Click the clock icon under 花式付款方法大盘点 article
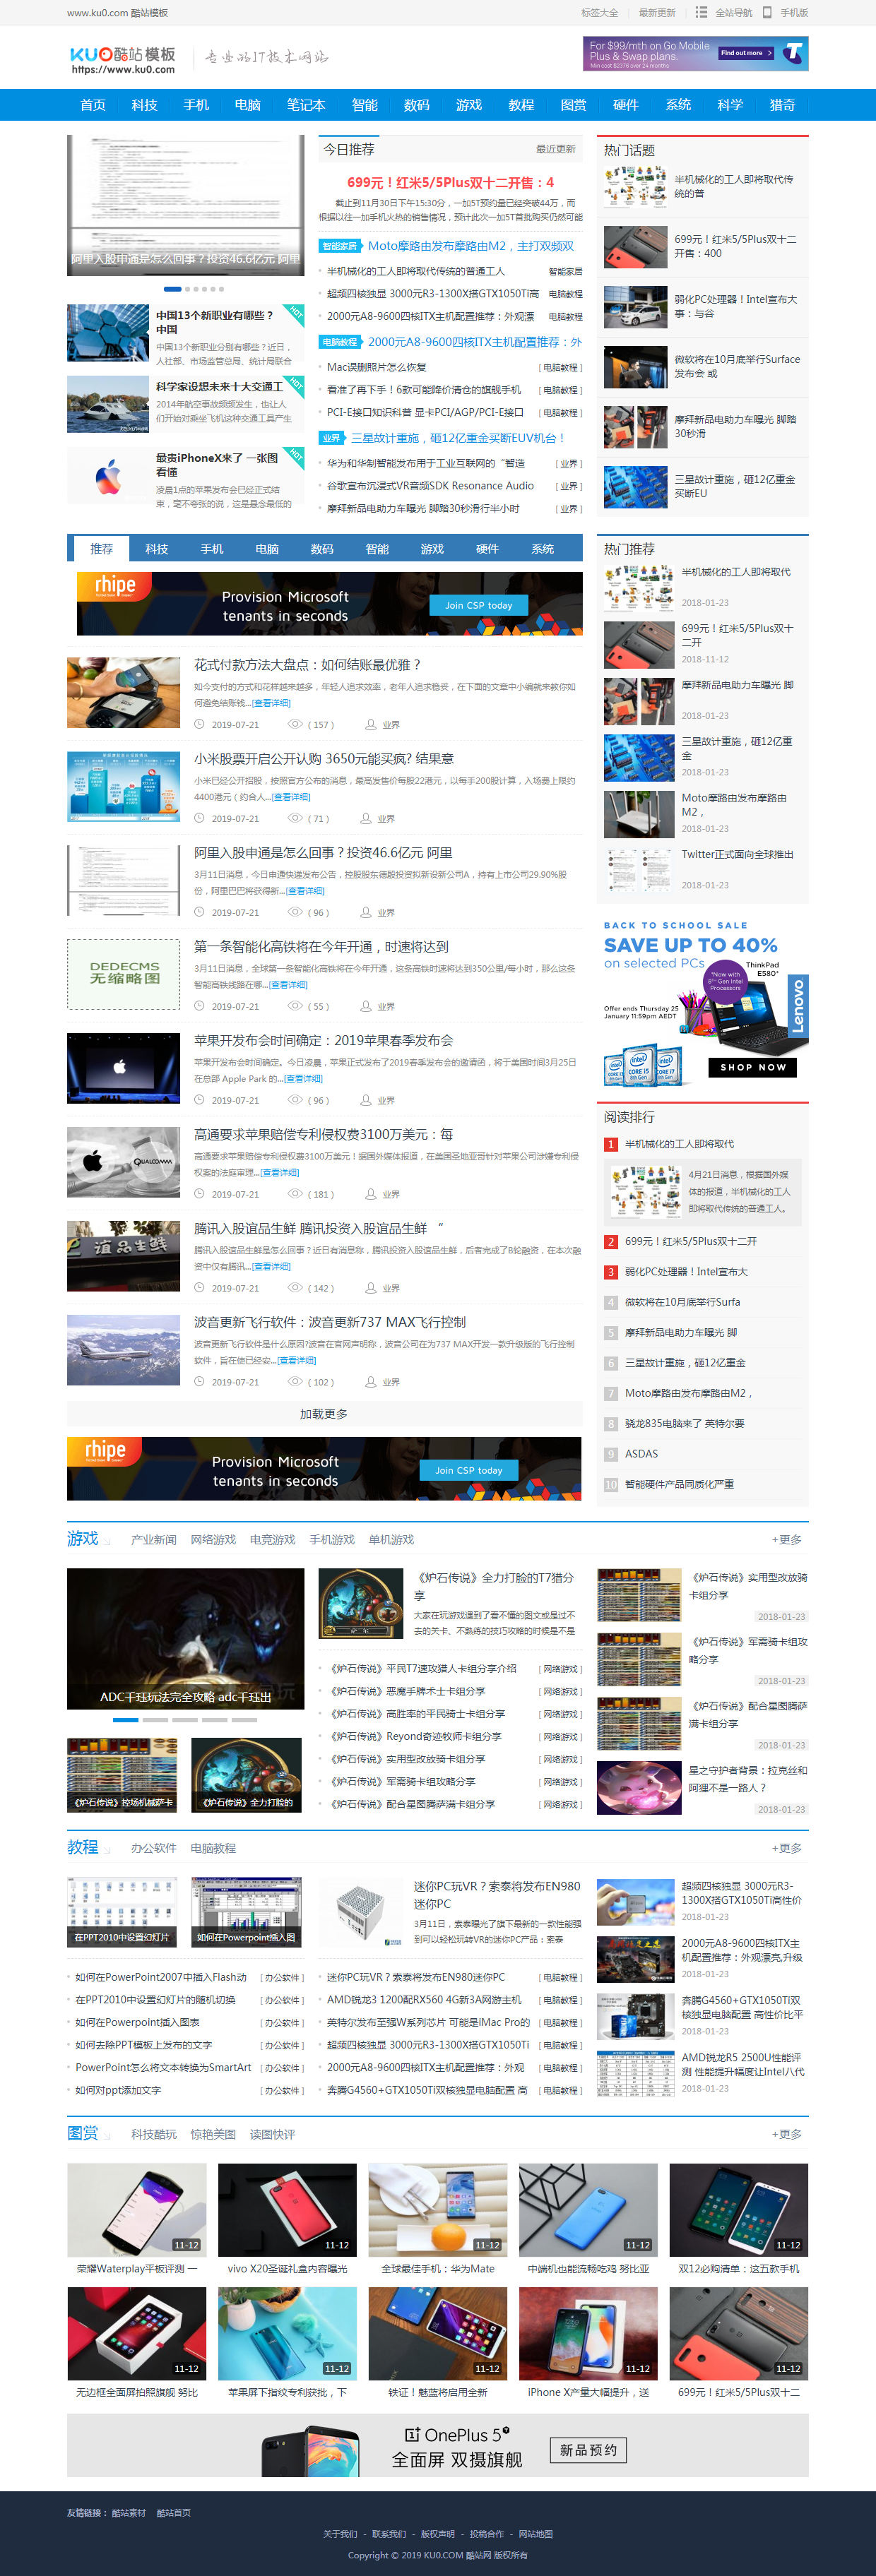Image resolution: width=876 pixels, height=2576 pixels. click(x=199, y=724)
